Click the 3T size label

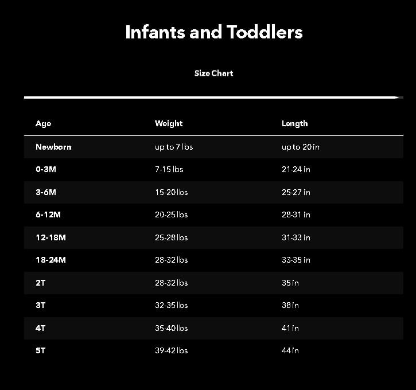point(40,305)
